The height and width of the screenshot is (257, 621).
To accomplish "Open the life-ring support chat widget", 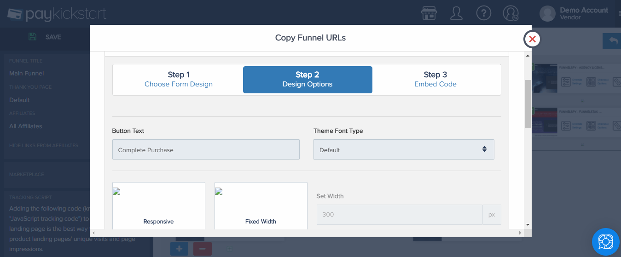I will [606, 242].
